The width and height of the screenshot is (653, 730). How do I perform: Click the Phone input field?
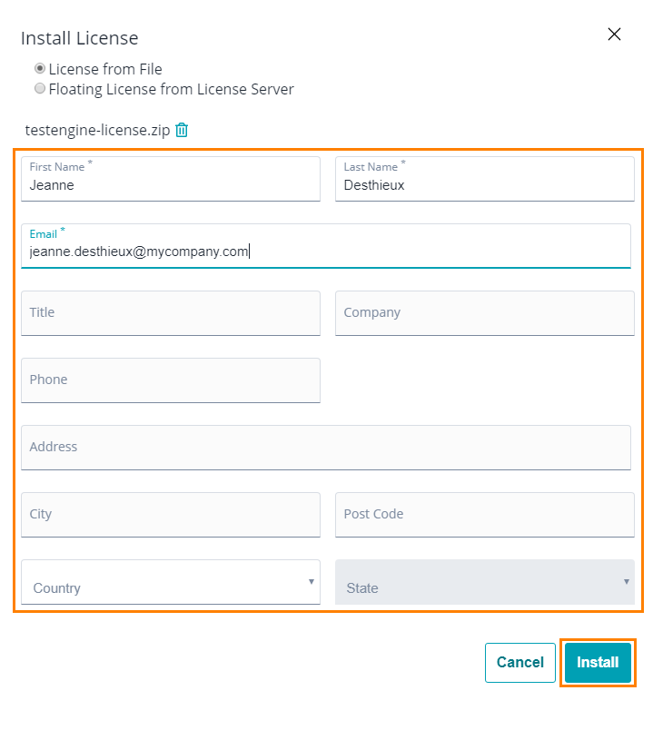(x=171, y=380)
